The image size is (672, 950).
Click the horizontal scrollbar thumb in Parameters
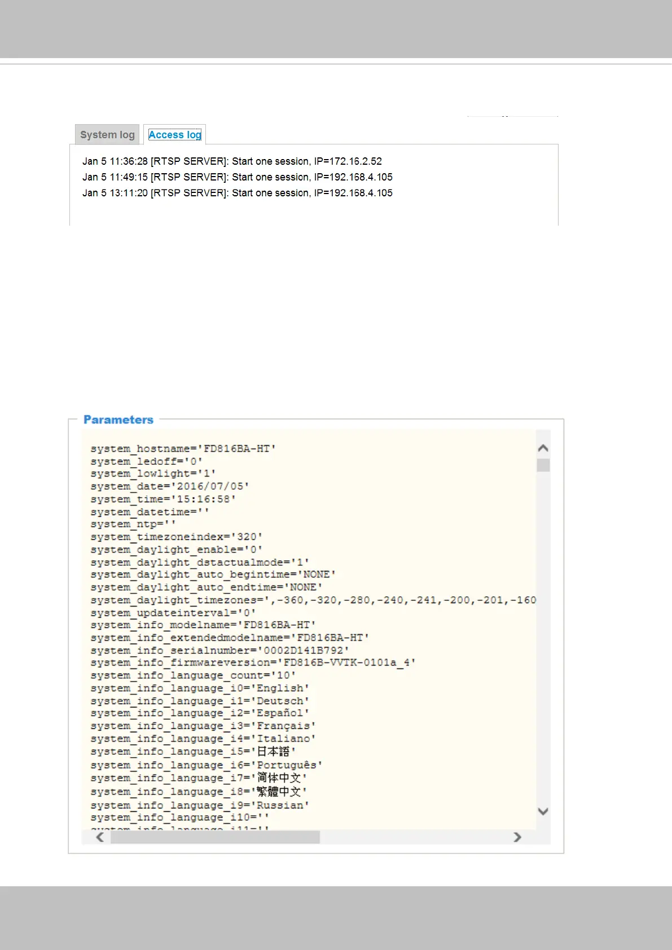pos(215,837)
